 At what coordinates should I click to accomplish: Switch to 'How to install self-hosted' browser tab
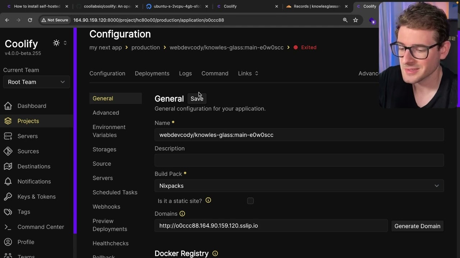[x=37, y=6]
